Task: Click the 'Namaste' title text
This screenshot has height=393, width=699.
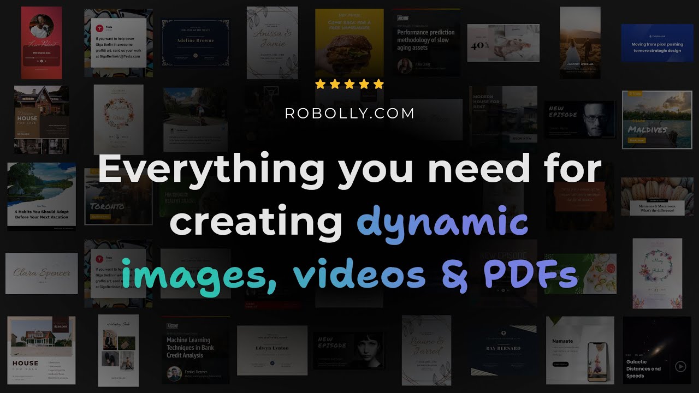Action: pos(562,341)
